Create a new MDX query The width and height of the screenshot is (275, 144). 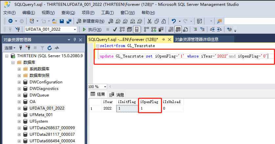(118, 21)
